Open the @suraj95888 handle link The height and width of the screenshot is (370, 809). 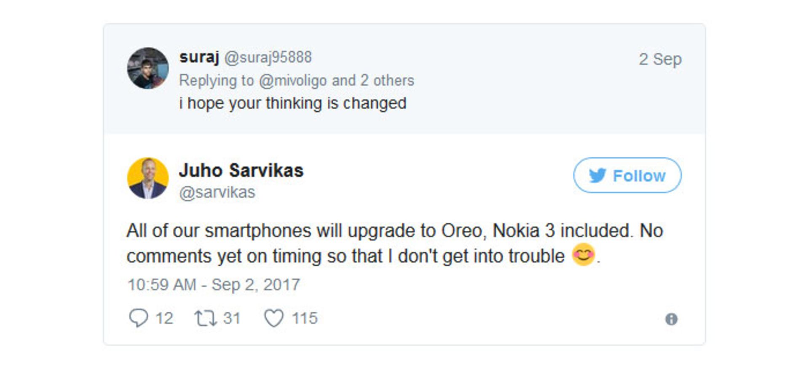[268, 57]
